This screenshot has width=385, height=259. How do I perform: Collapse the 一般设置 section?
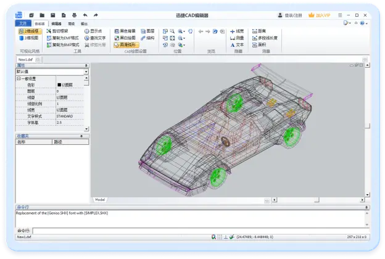tap(19, 78)
